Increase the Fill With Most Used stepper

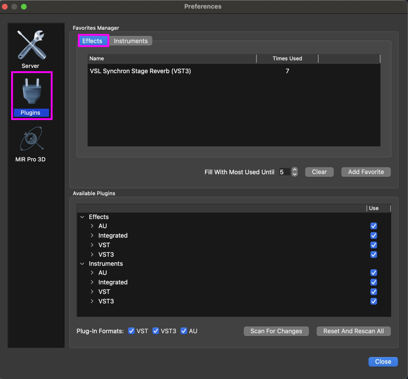click(x=295, y=170)
